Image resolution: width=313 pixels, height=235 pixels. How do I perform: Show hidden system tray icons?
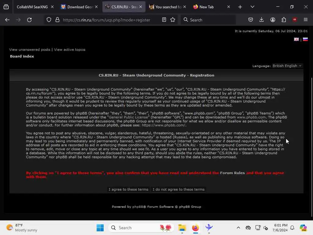(x=238, y=228)
